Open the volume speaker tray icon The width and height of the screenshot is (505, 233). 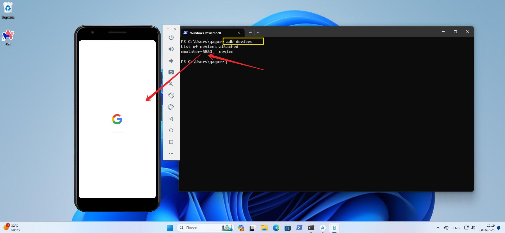coord(473,228)
